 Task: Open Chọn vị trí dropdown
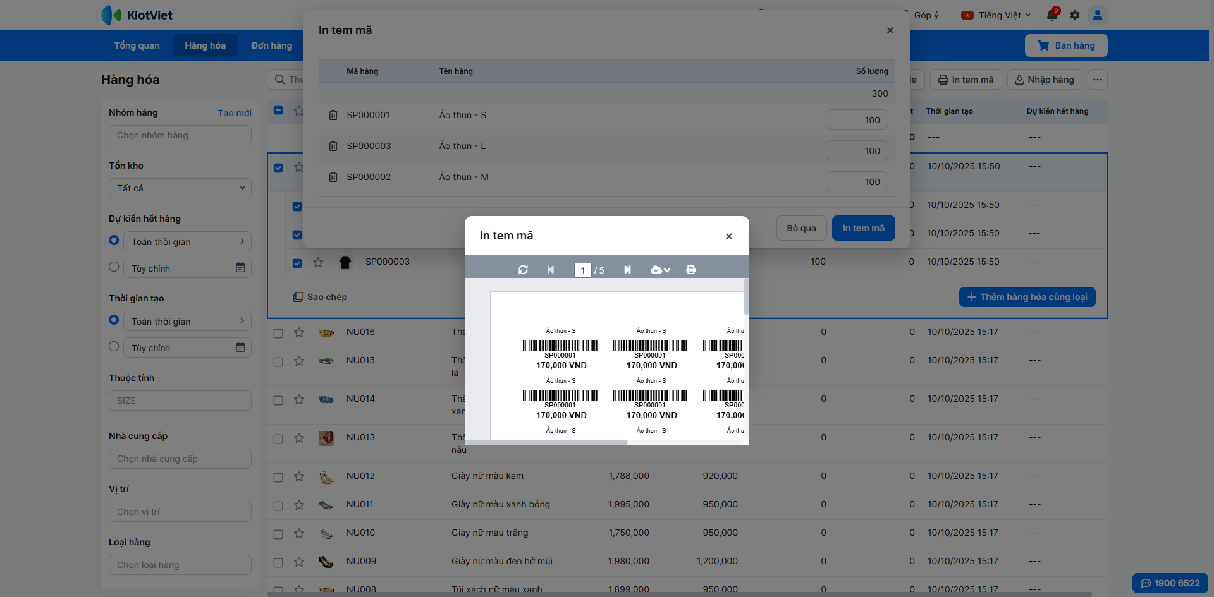point(180,512)
